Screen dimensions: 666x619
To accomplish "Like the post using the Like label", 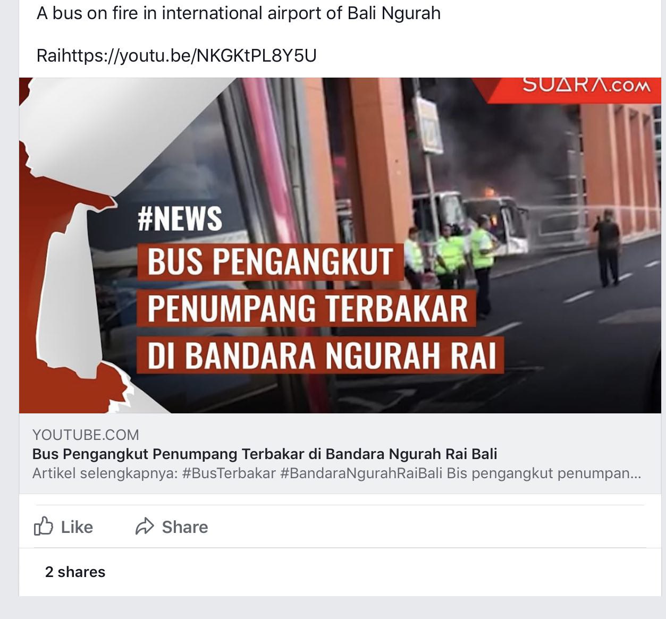I will click(77, 527).
